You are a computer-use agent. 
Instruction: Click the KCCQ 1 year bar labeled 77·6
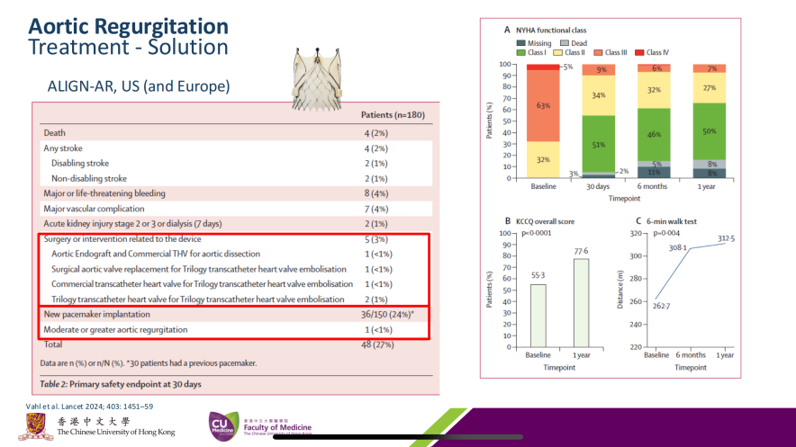[582, 303]
